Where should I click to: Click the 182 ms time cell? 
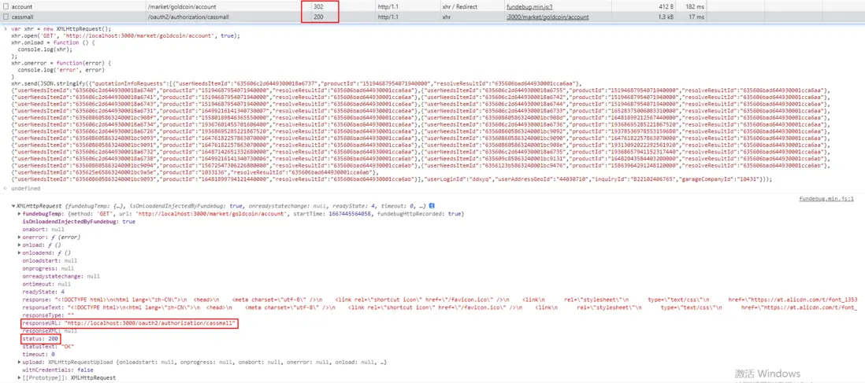tap(695, 6)
